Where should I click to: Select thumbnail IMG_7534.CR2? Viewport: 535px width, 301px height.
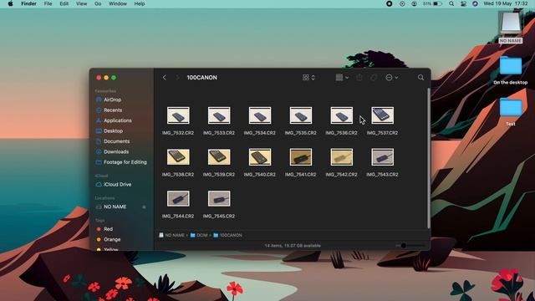click(260, 115)
